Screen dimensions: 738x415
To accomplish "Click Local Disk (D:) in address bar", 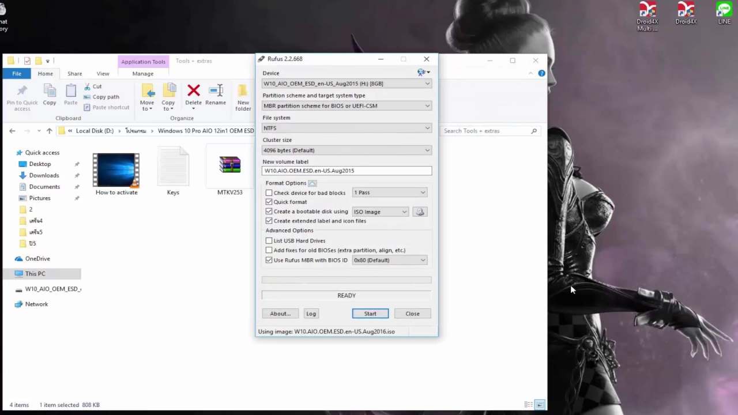I will pyautogui.click(x=95, y=131).
